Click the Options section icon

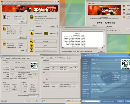4,44
